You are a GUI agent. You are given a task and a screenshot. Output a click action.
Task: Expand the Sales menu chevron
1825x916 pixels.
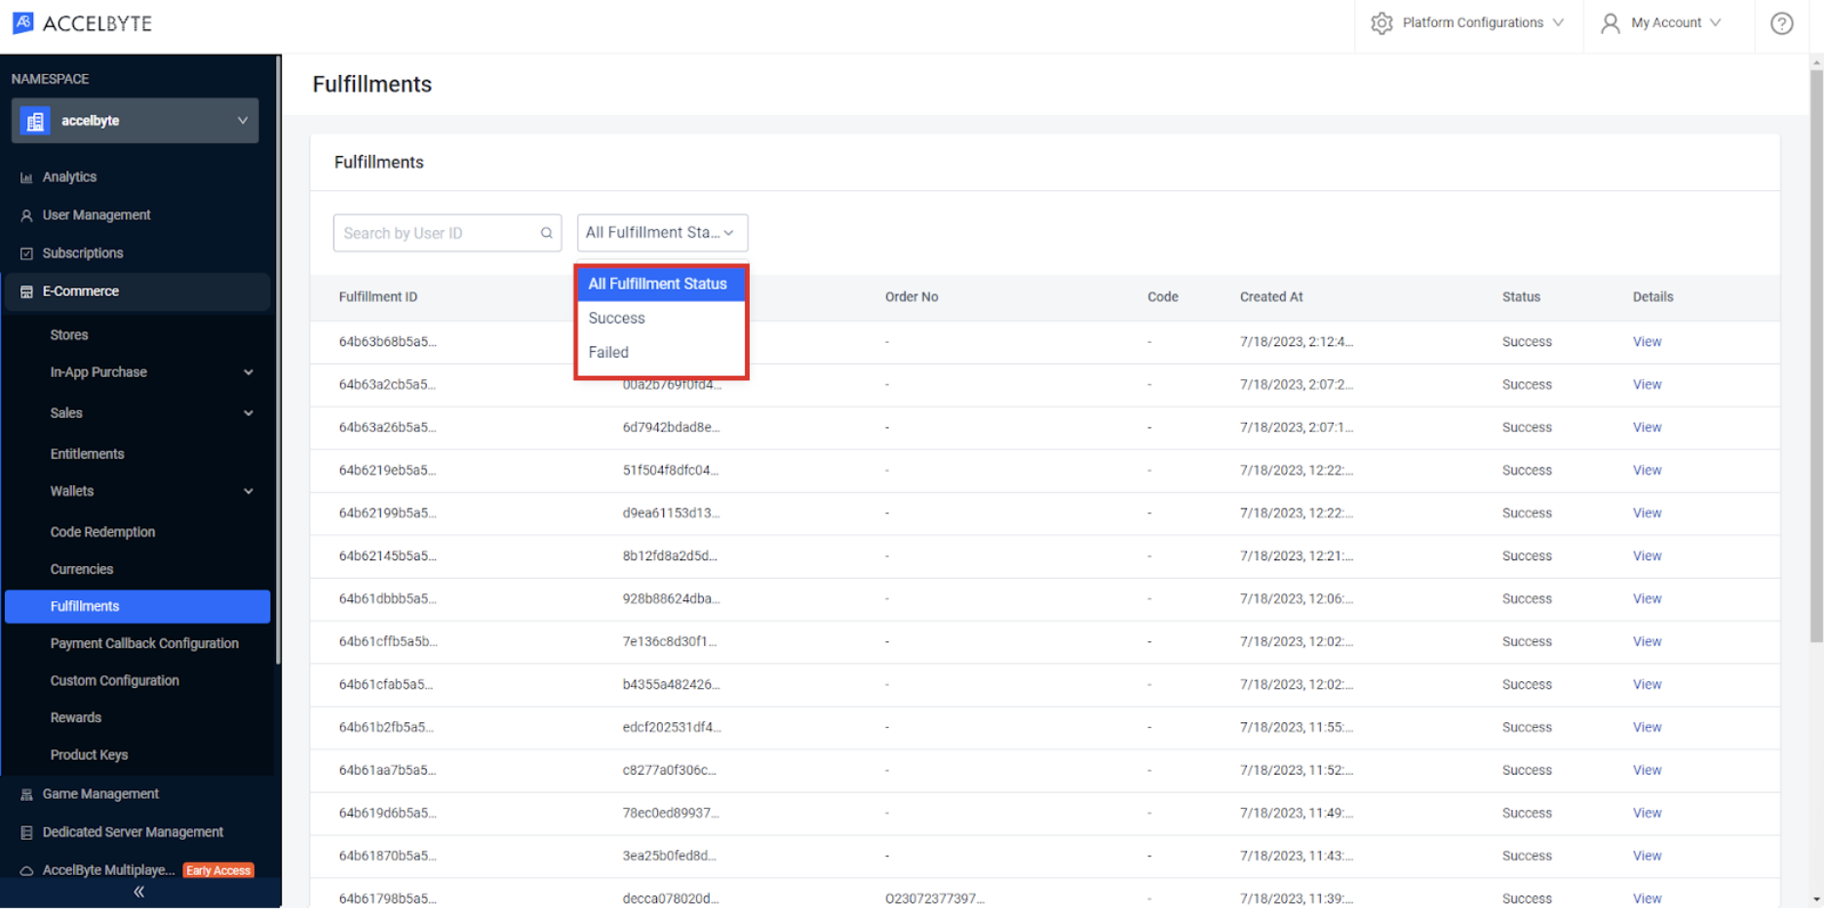(249, 412)
